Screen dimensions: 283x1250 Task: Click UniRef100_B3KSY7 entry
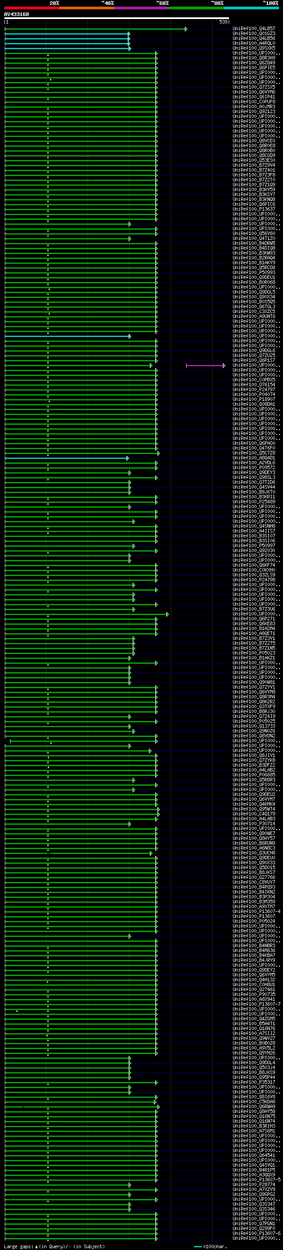pos(254,195)
